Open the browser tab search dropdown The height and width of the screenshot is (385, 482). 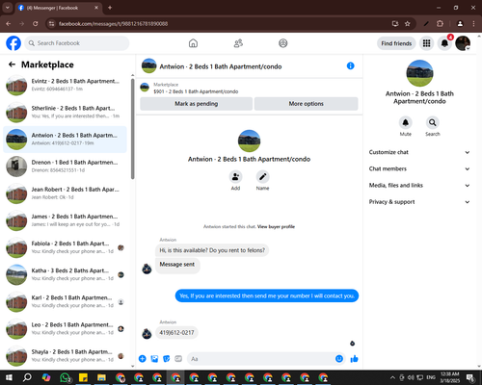click(x=8, y=8)
